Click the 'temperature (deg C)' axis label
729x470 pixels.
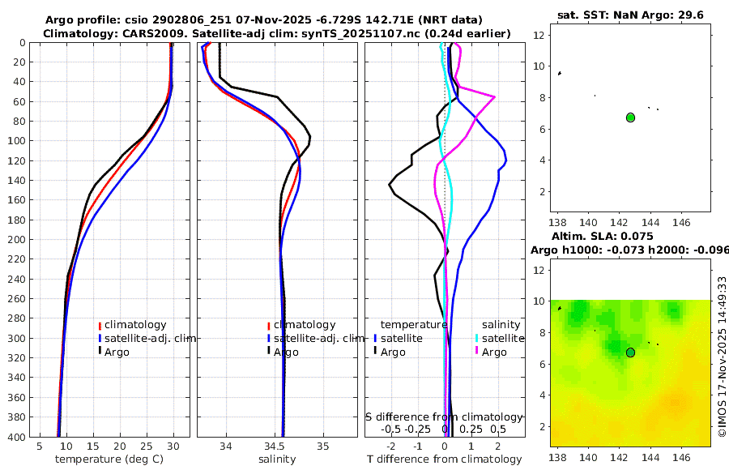click(x=109, y=459)
